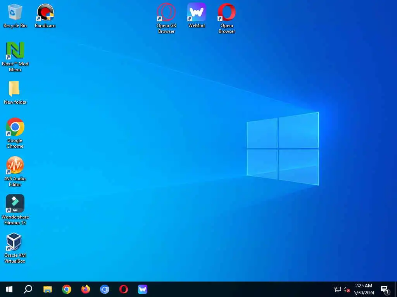Image resolution: width=397 pixels, height=297 pixels.
Task: Click Show desktop strip beside the notifications icon
Action: click(x=396, y=289)
